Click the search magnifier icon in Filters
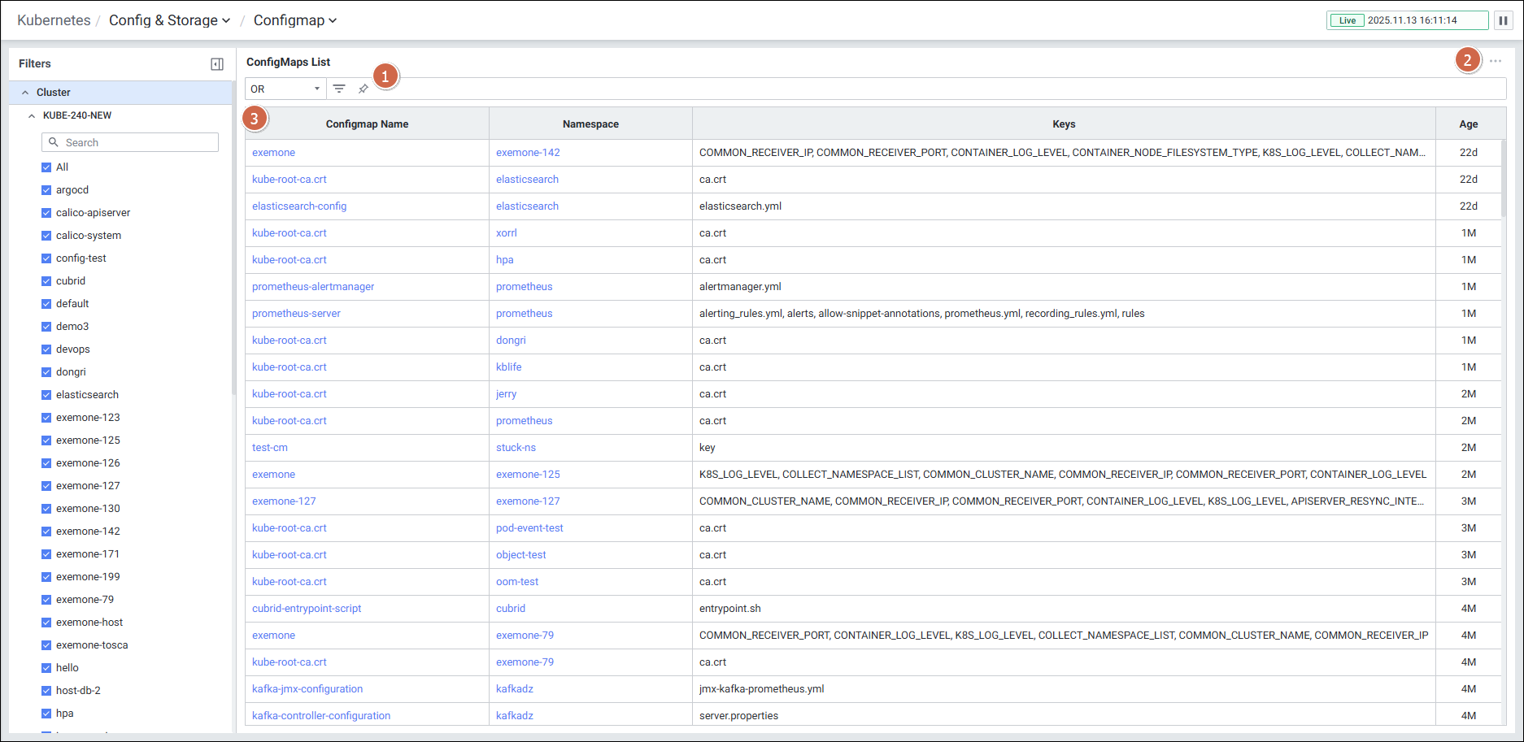 [x=54, y=142]
